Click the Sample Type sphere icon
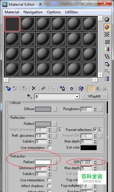 click(107, 20)
